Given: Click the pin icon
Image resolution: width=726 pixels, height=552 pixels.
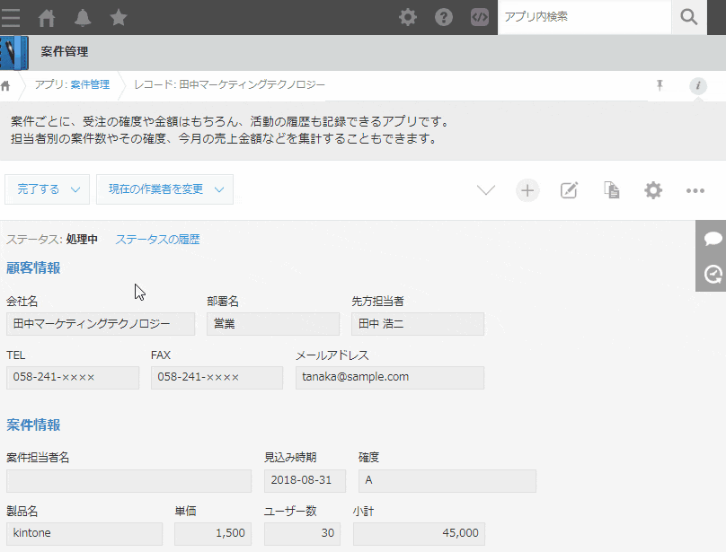Looking at the screenshot, I should click(660, 85).
